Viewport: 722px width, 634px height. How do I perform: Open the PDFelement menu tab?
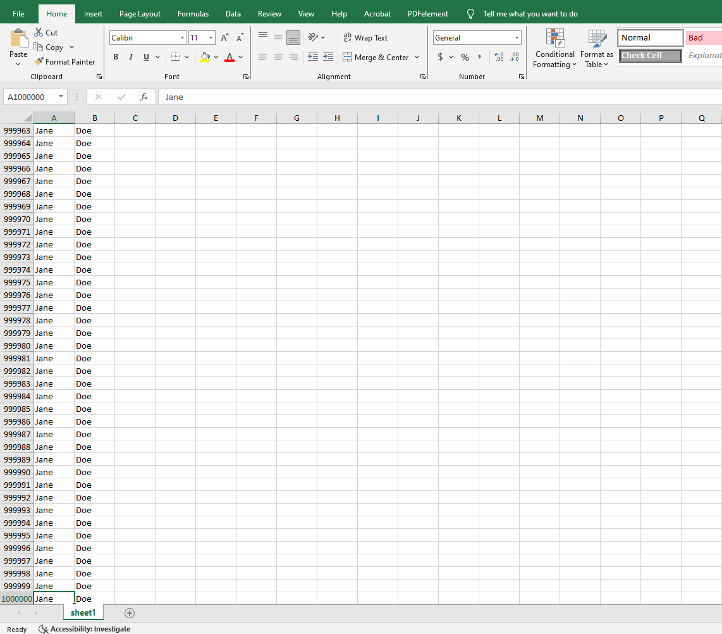point(427,13)
